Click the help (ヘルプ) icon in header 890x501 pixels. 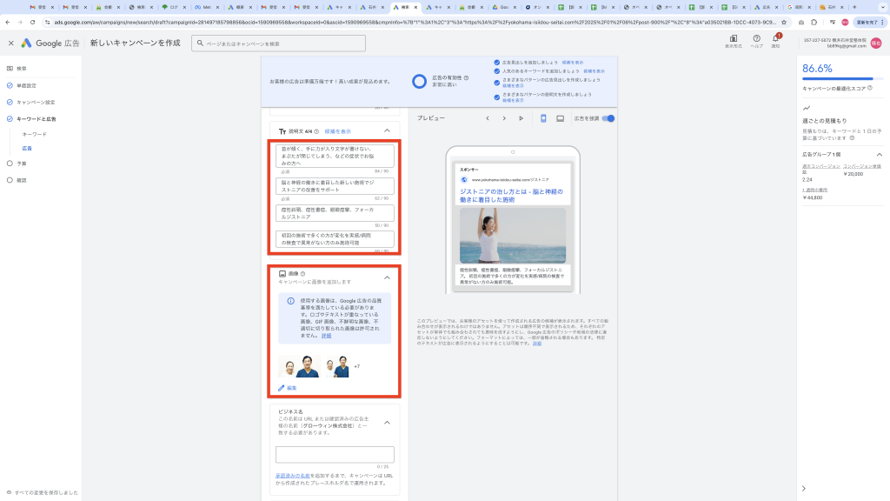[x=756, y=39]
